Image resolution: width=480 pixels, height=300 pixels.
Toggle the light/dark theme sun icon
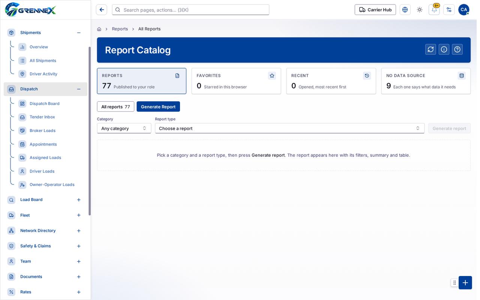pos(420,10)
